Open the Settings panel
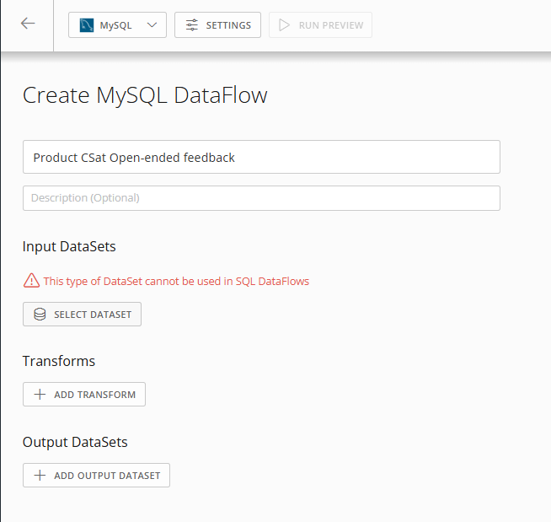 coord(217,25)
